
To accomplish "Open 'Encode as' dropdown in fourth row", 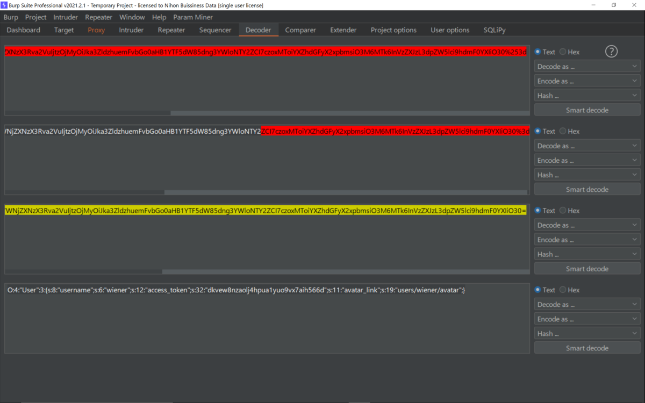I will click(x=587, y=319).
